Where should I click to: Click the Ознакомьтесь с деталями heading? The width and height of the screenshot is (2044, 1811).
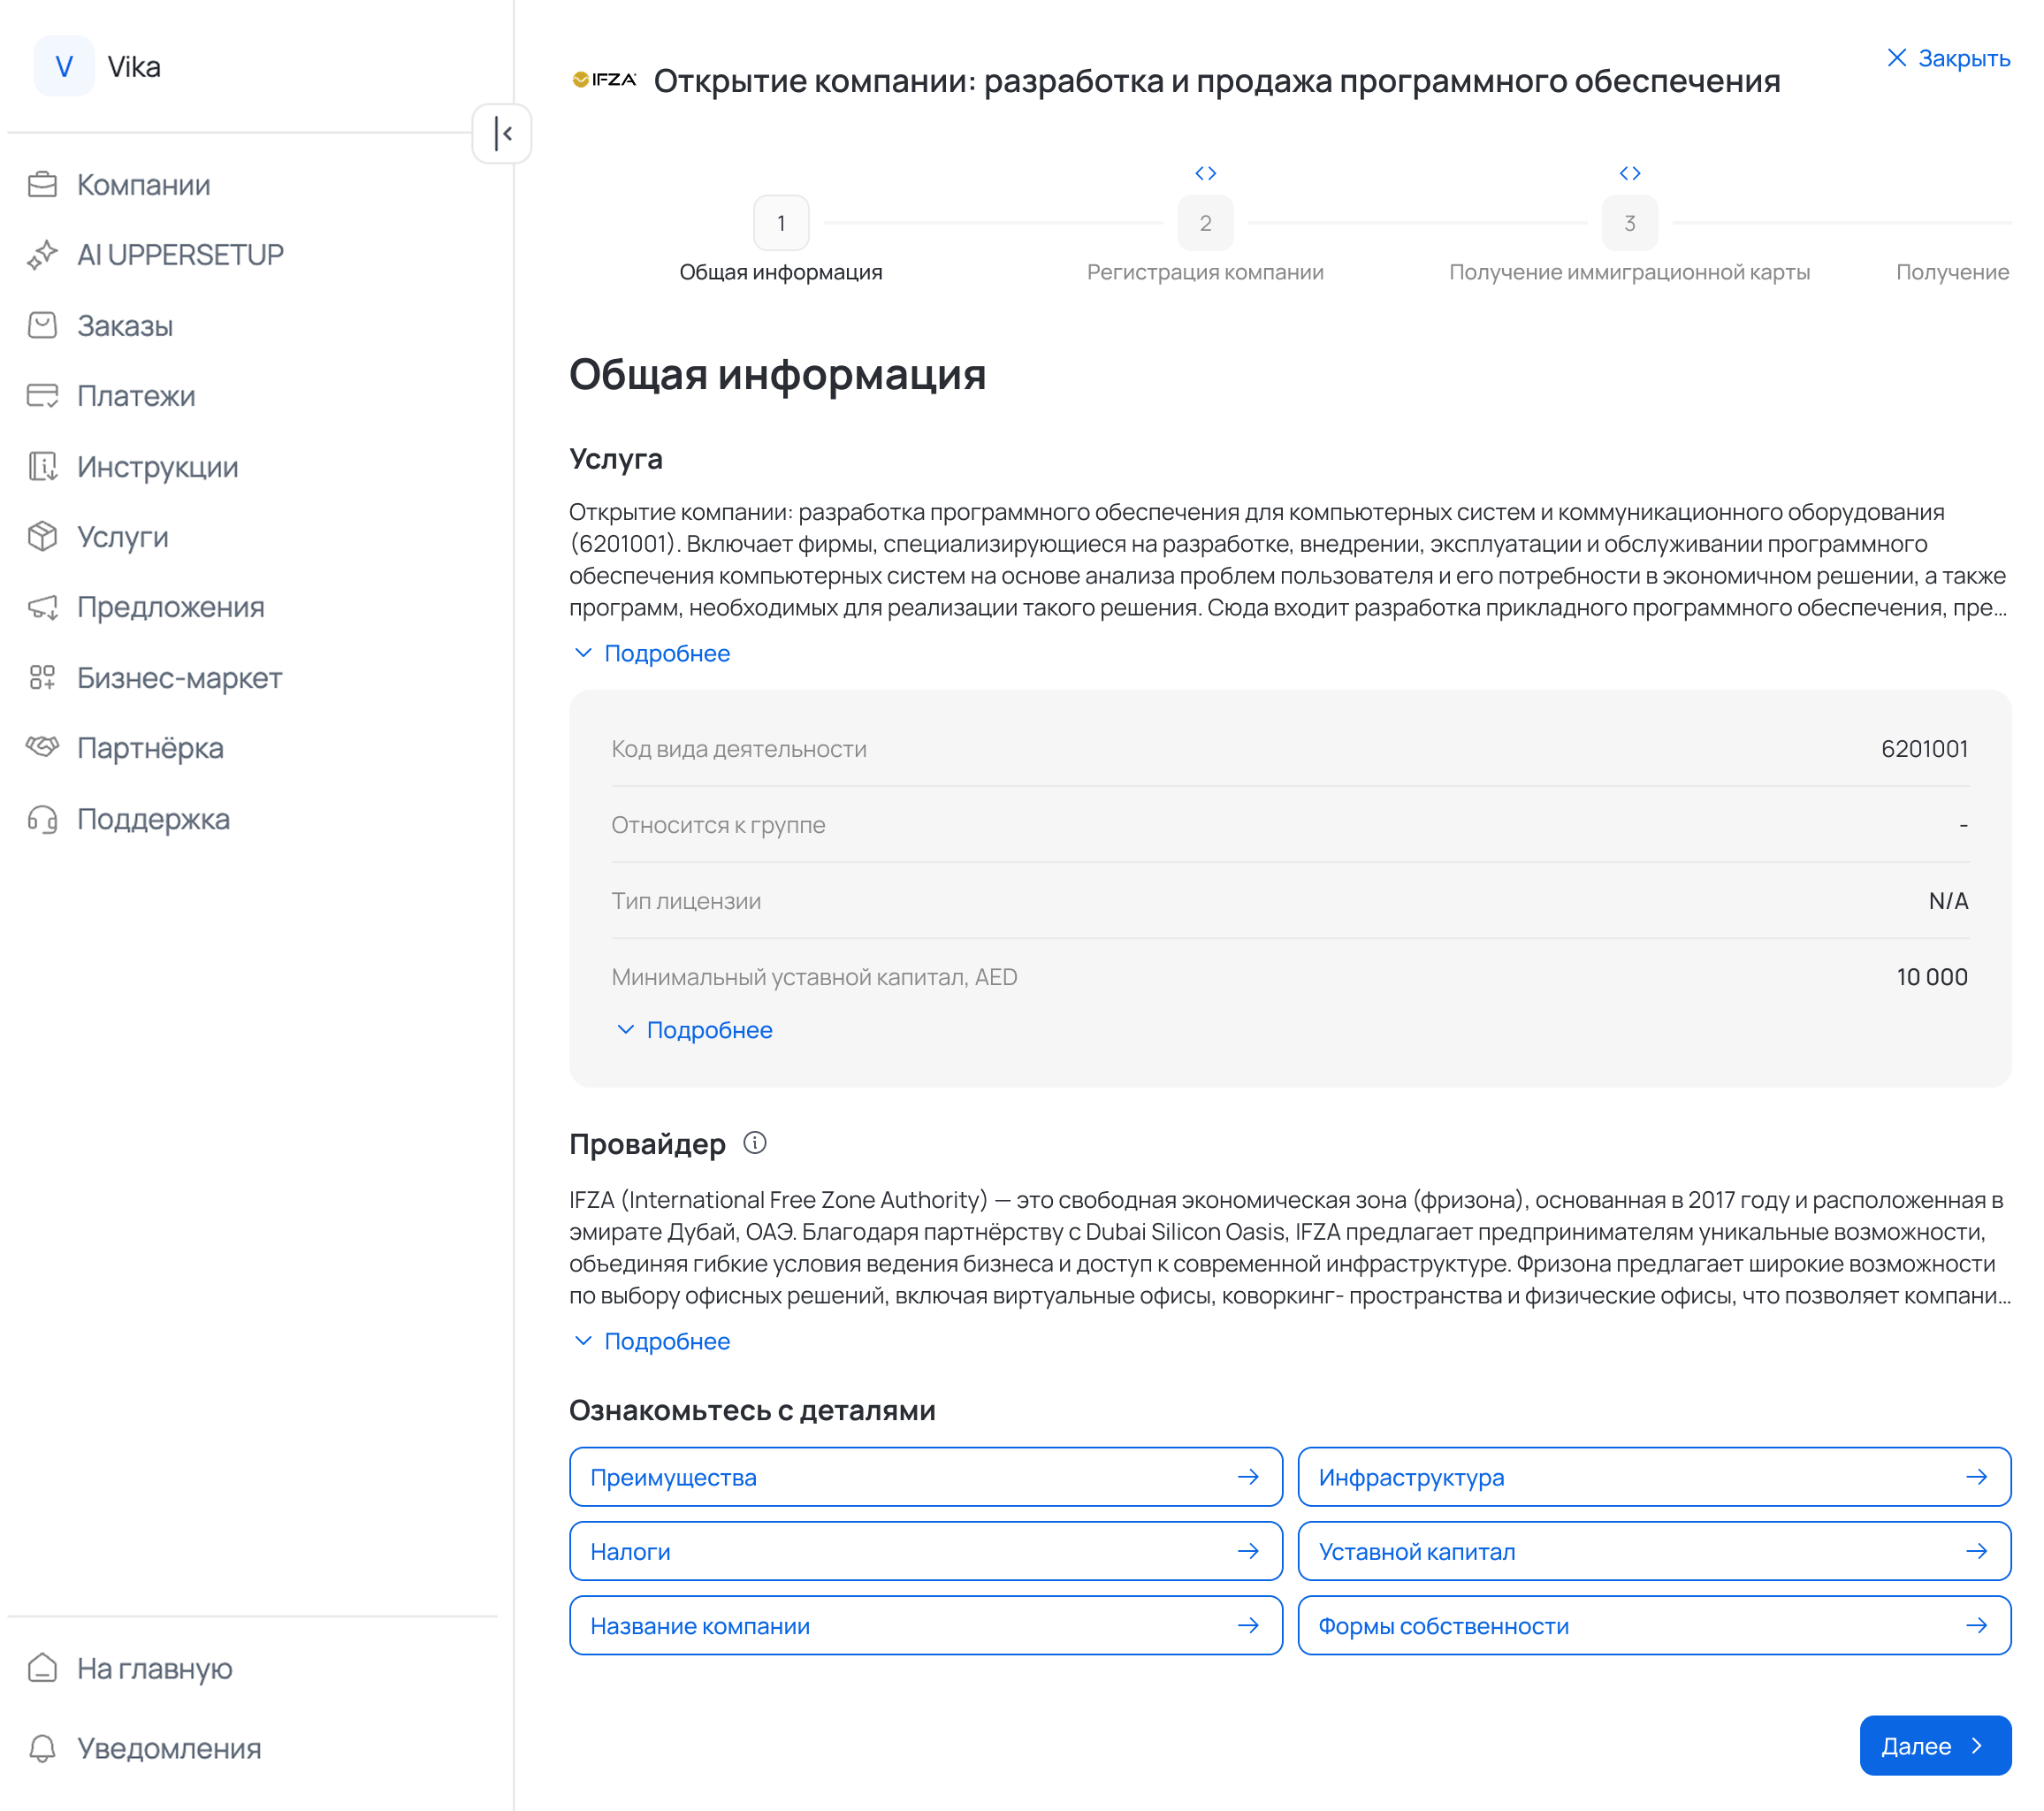point(752,1410)
